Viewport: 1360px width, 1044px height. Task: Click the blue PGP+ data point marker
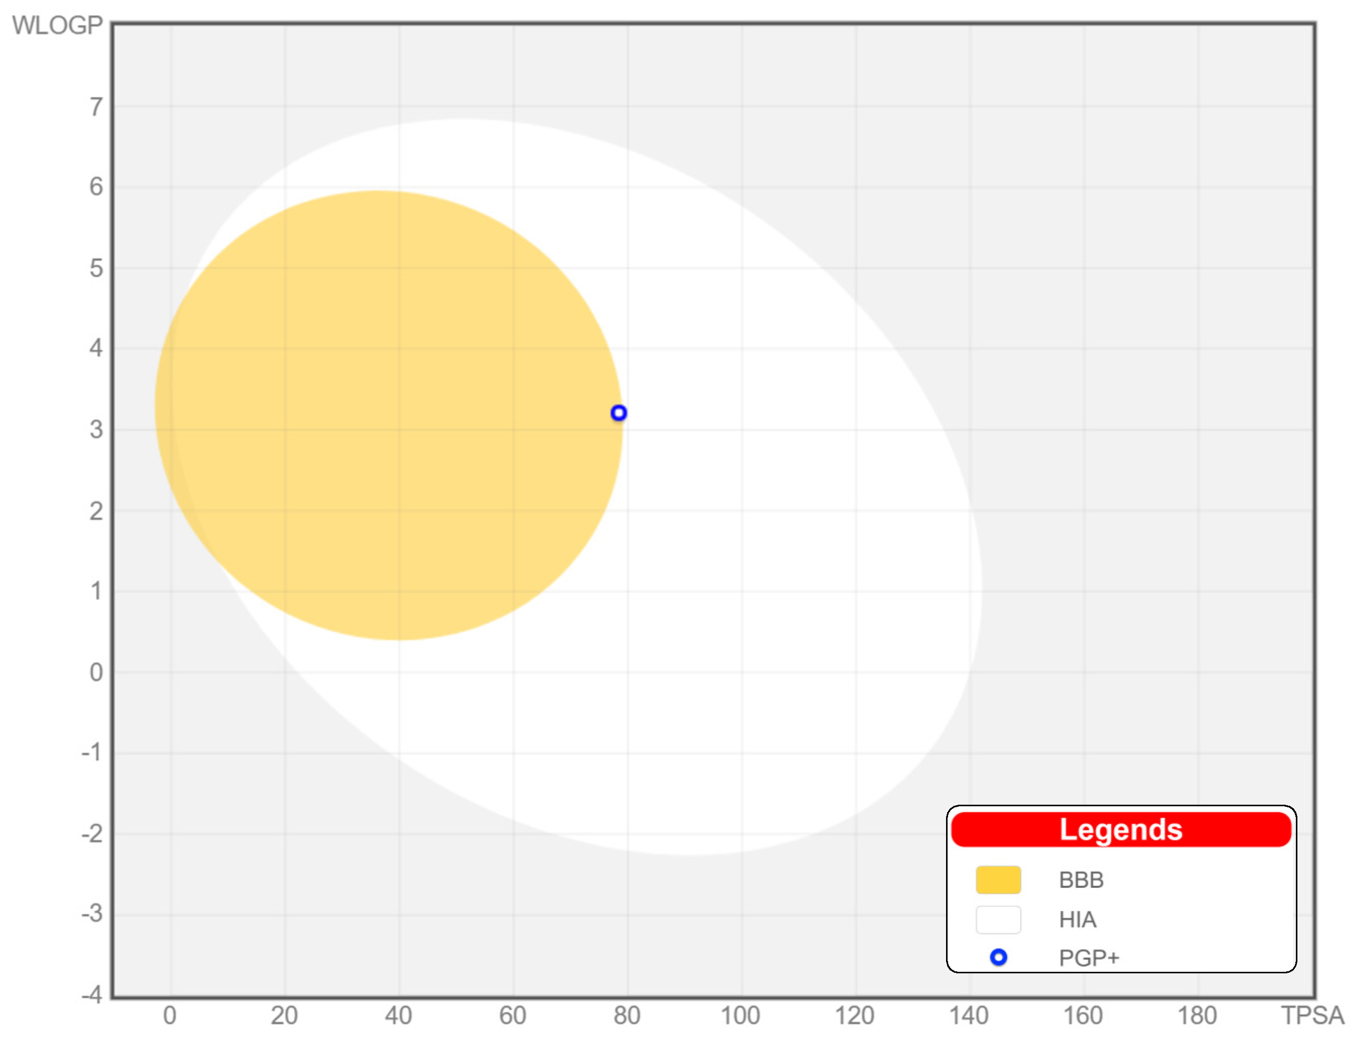tap(618, 412)
